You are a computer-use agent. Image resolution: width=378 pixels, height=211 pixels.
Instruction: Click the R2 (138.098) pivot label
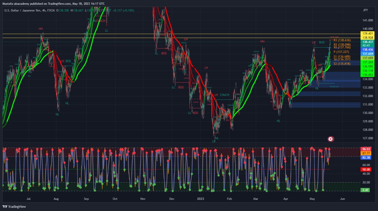tap(342, 45)
